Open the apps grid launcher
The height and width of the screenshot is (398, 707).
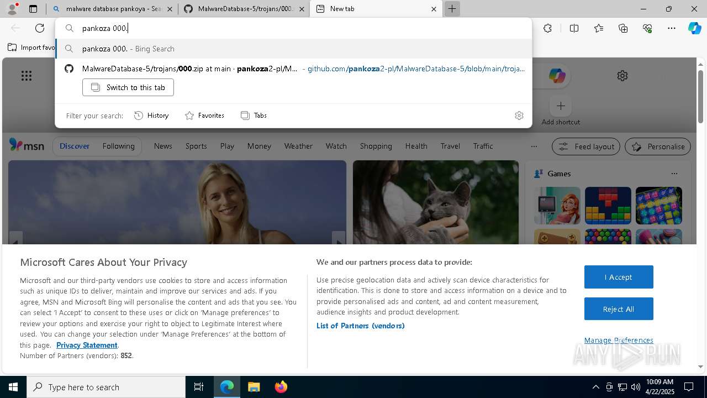pos(27,76)
